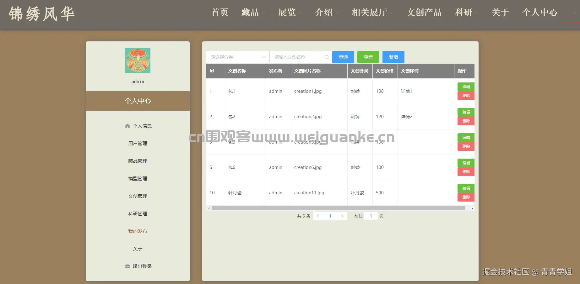Select 模型管理 in the sidebar

[x=138, y=178]
